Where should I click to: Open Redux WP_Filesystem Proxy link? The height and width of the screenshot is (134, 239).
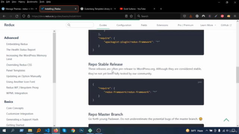point(22,87)
